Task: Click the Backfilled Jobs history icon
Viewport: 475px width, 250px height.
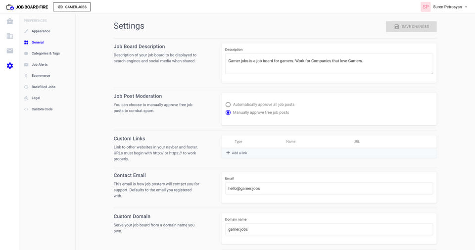Action: click(26, 87)
